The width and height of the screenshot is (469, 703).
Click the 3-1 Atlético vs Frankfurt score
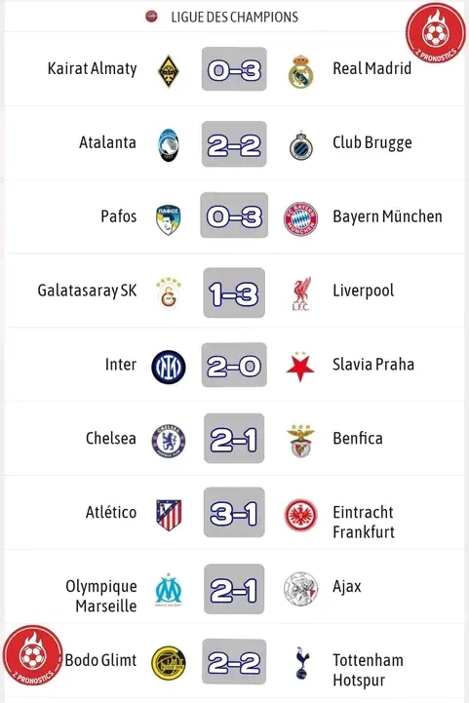(x=234, y=512)
